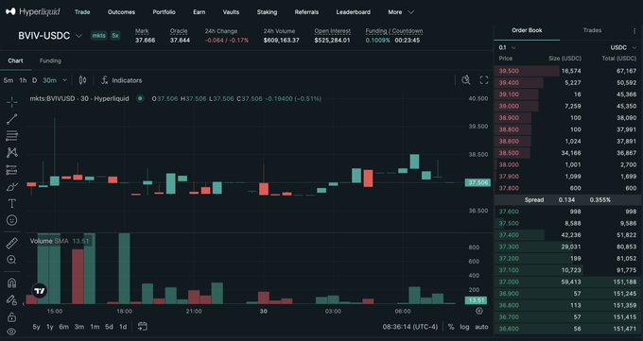Go to the Staking page

tap(267, 12)
